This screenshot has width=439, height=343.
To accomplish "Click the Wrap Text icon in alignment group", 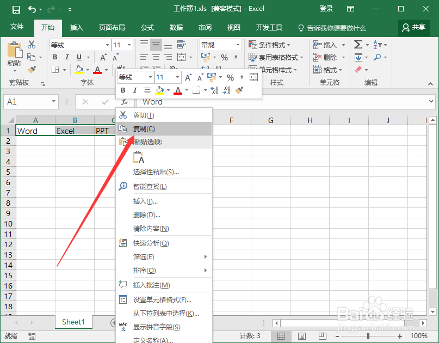I will click(182, 44).
